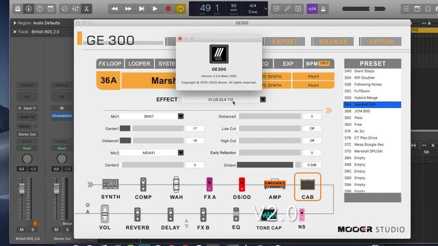This screenshot has height=246, width=438.
Task: Start playback in Logic transport
Action: coord(155,9)
